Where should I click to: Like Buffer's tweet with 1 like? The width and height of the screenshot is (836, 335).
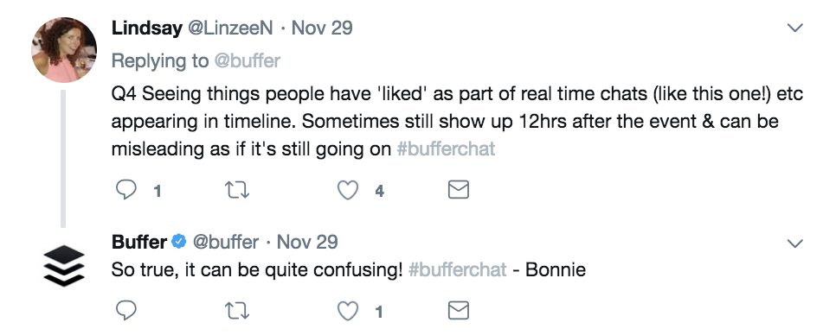[348, 311]
